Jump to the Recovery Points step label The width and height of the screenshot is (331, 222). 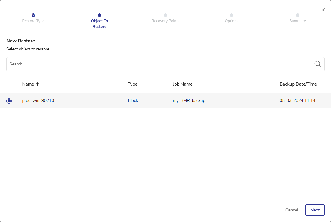pyautogui.click(x=165, y=21)
